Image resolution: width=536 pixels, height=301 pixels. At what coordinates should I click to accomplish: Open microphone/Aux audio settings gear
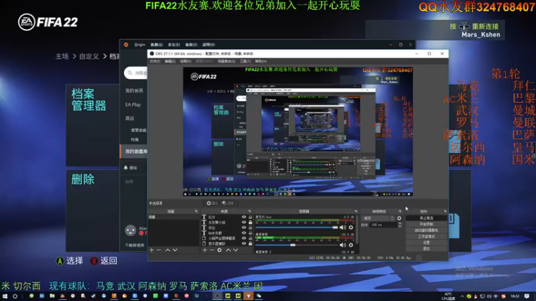[x=350, y=227]
